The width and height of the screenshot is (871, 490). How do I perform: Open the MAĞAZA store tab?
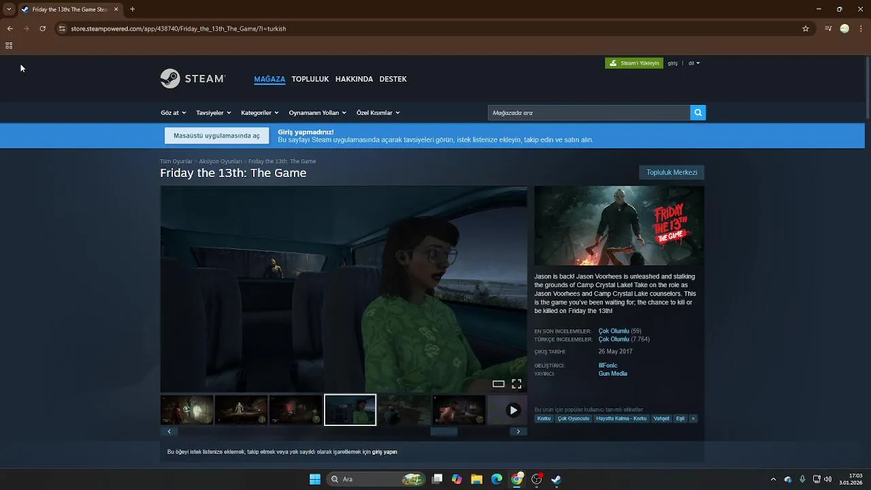tap(269, 79)
